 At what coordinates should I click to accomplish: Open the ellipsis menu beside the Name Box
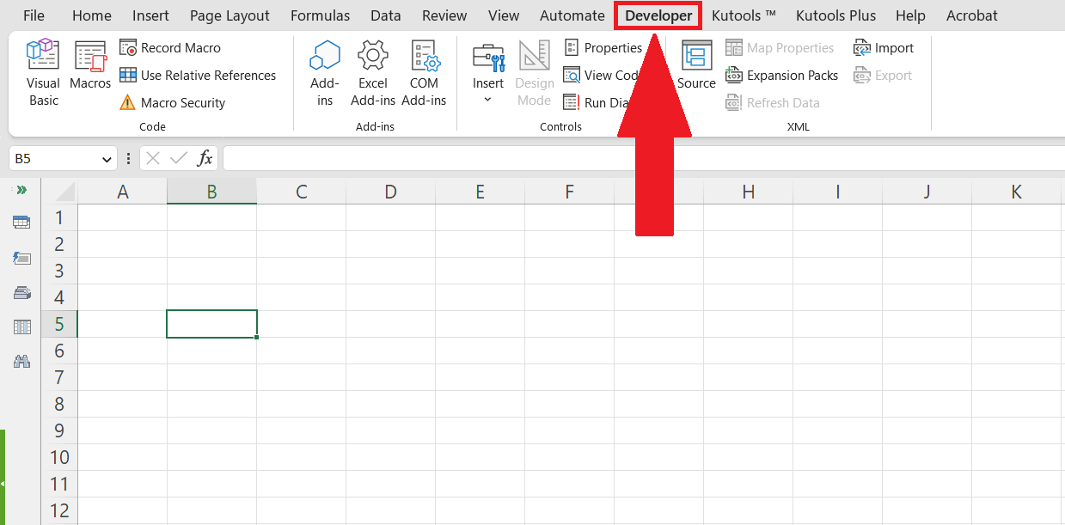[127, 158]
